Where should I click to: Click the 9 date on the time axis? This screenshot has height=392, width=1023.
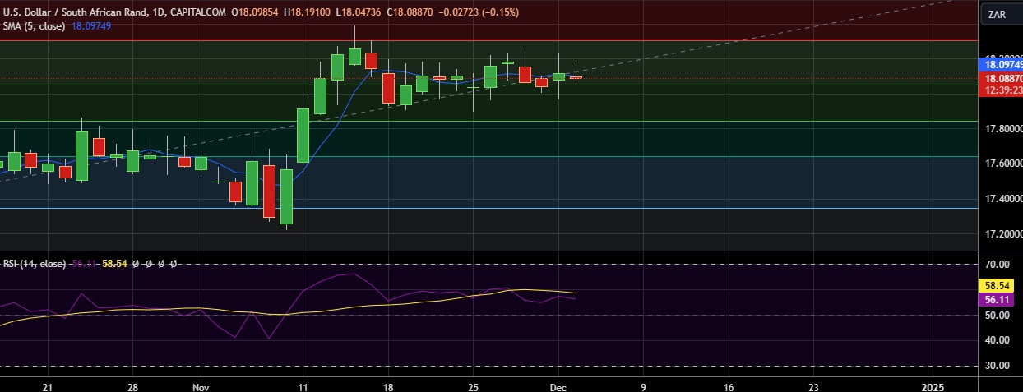point(643,385)
